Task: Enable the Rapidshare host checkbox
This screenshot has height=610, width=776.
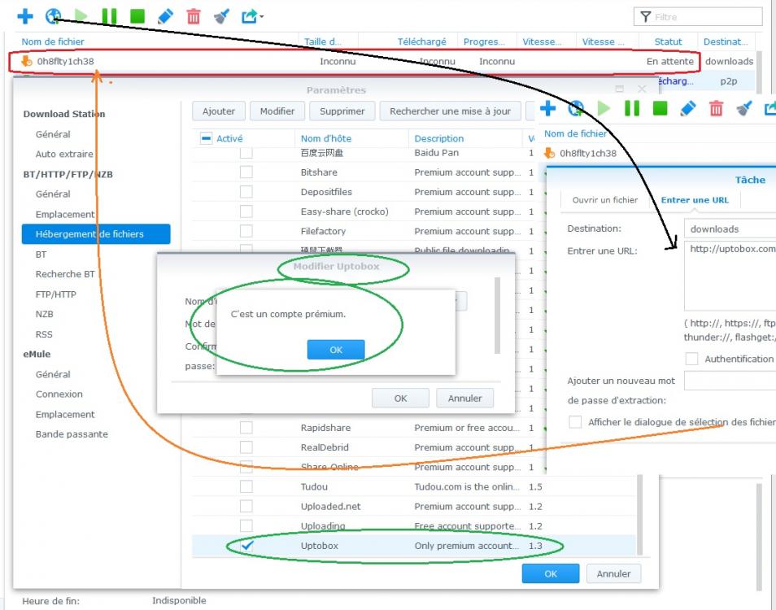Action: (246, 428)
